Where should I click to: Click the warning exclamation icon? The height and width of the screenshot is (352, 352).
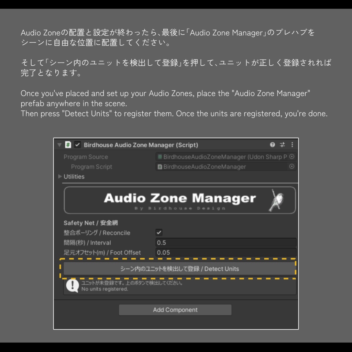[72, 285]
